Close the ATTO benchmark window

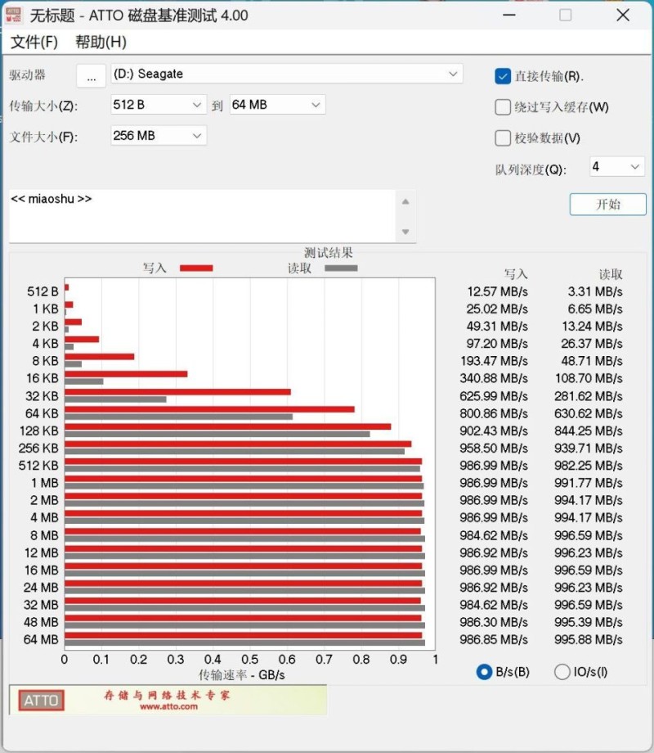pos(623,16)
